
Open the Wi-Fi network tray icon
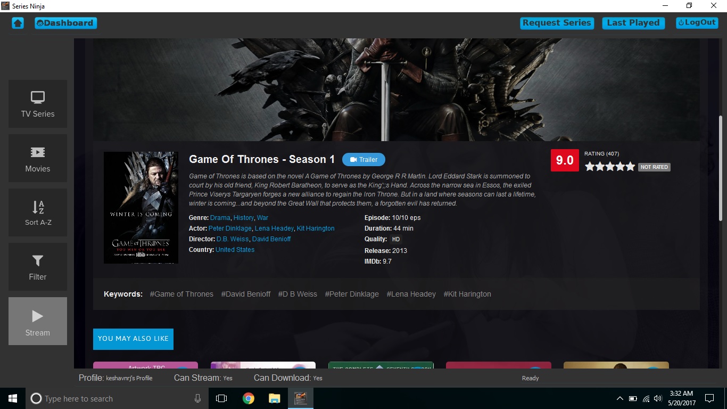coord(646,398)
